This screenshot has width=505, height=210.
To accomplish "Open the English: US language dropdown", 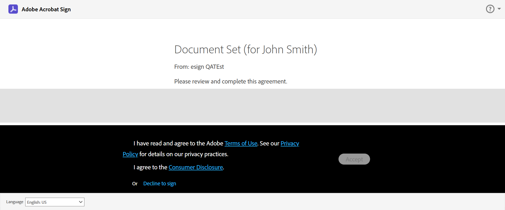I will 54,202.
